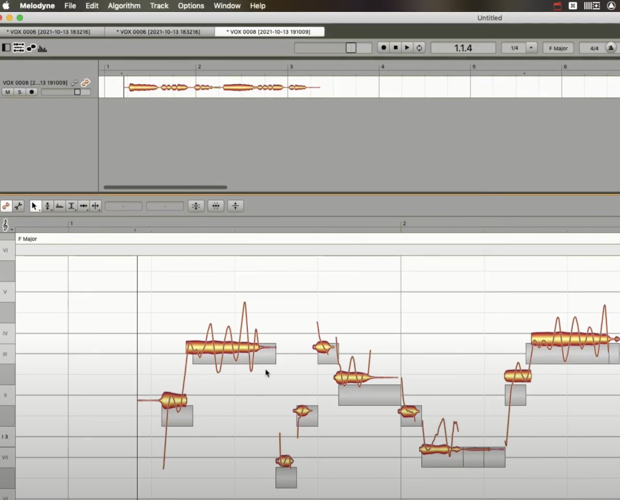Open the time grid dropdown arrow
The image size is (620, 500).
pyautogui.click(x=531, y=48)
